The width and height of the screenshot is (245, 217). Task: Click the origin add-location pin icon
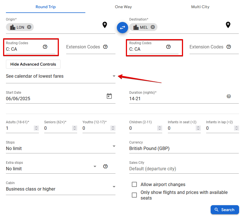(x=105, y=25)
